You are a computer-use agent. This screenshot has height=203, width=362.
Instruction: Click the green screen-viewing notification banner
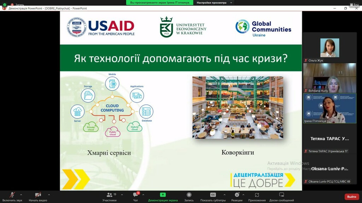click(160, 2)
